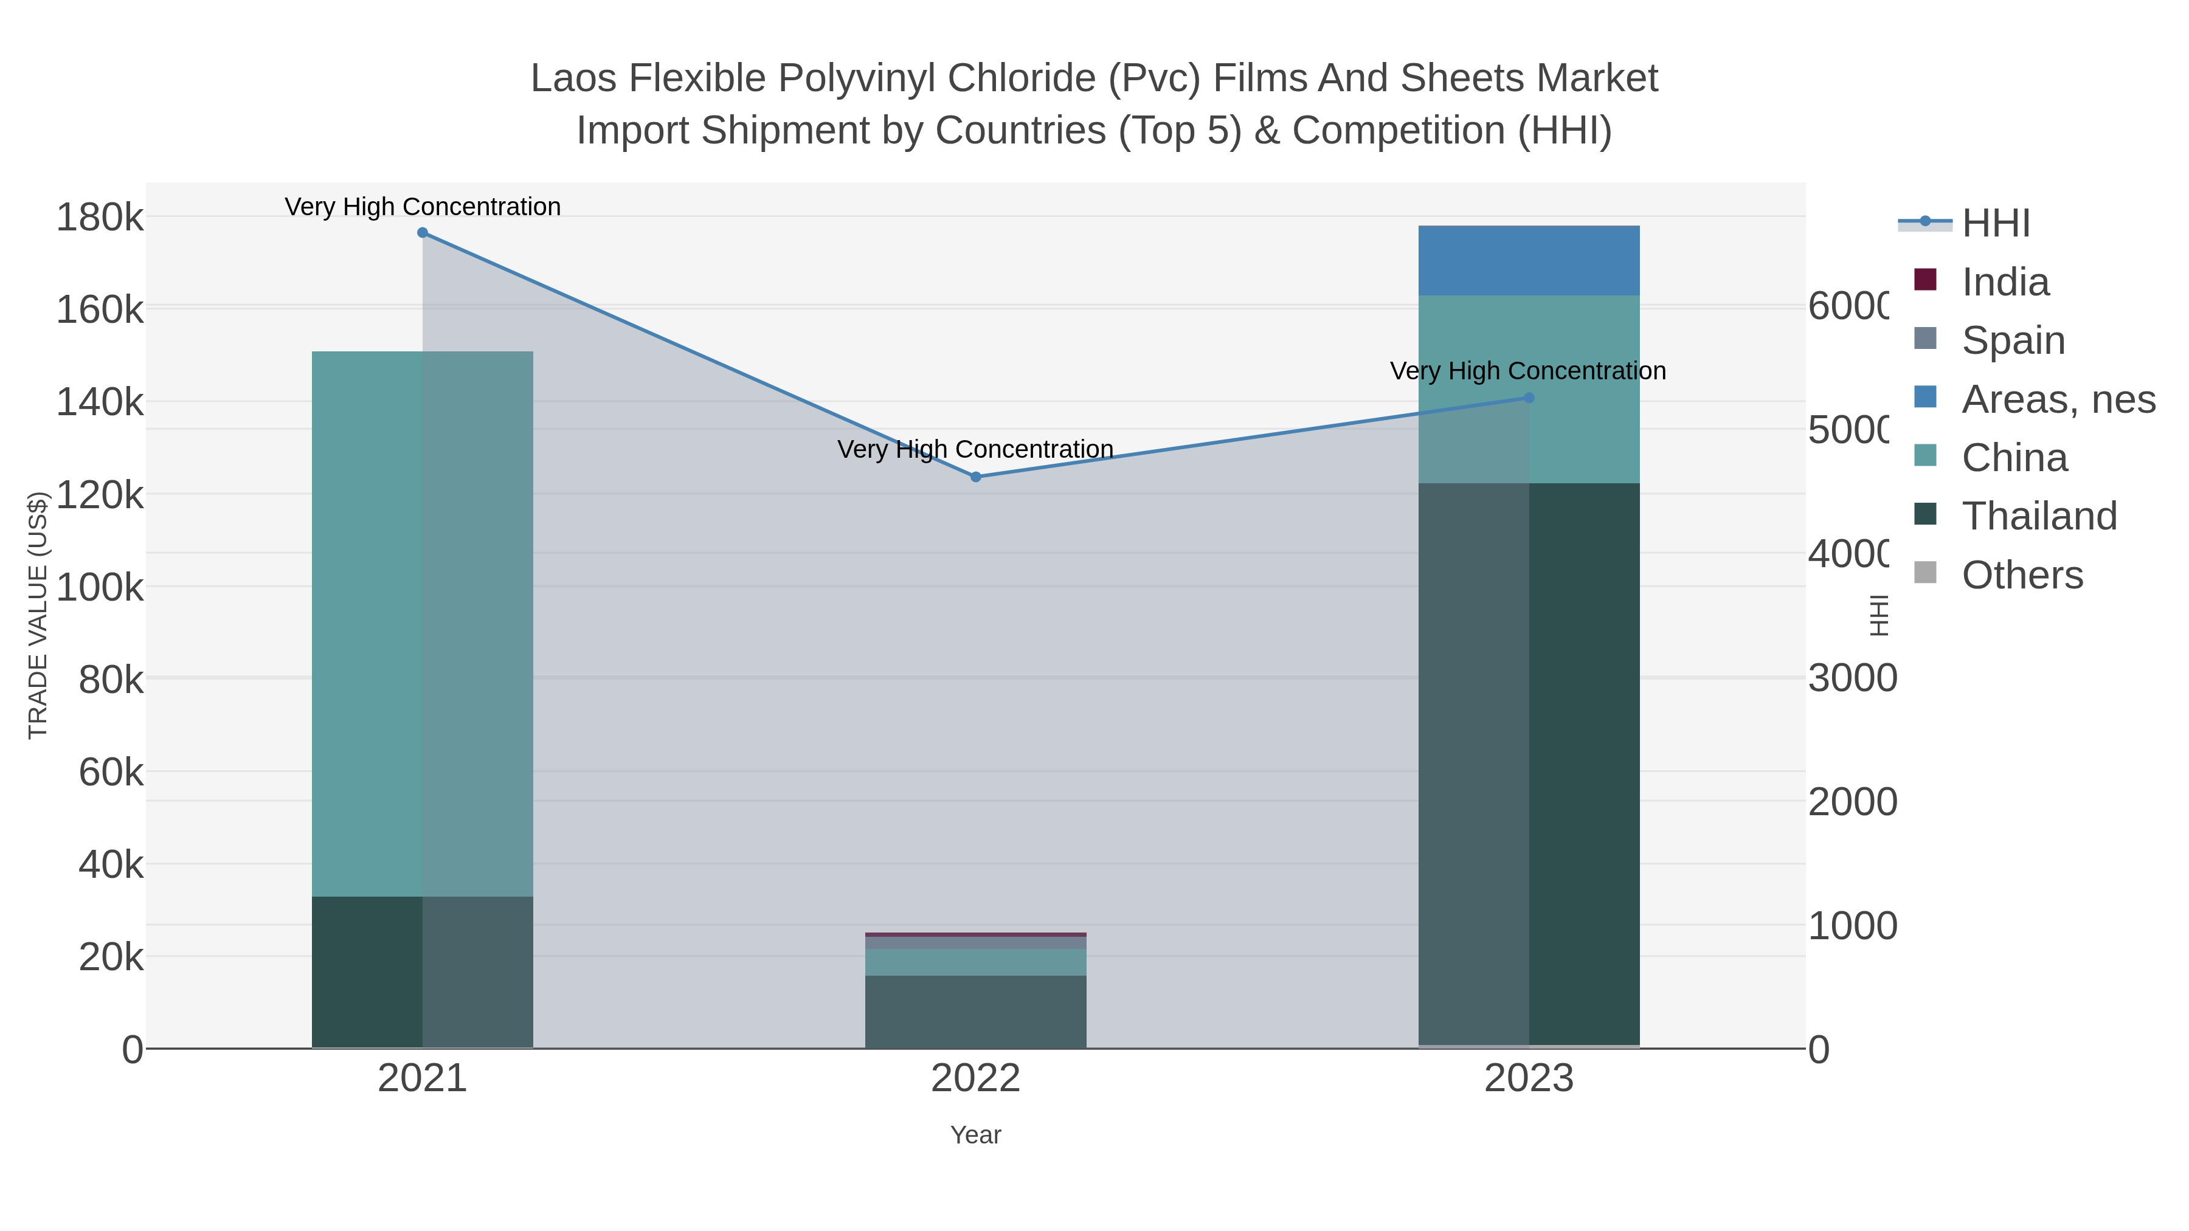Click the 2023 x-axis label
This screenshot has height=1231, width=2189.
tap(1529, 1079)
